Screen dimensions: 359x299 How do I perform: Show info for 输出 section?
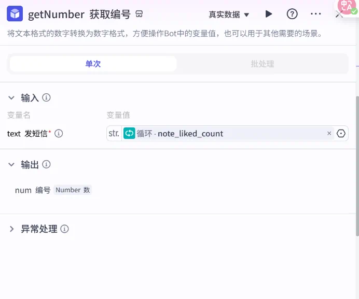[x=46, y=164]
